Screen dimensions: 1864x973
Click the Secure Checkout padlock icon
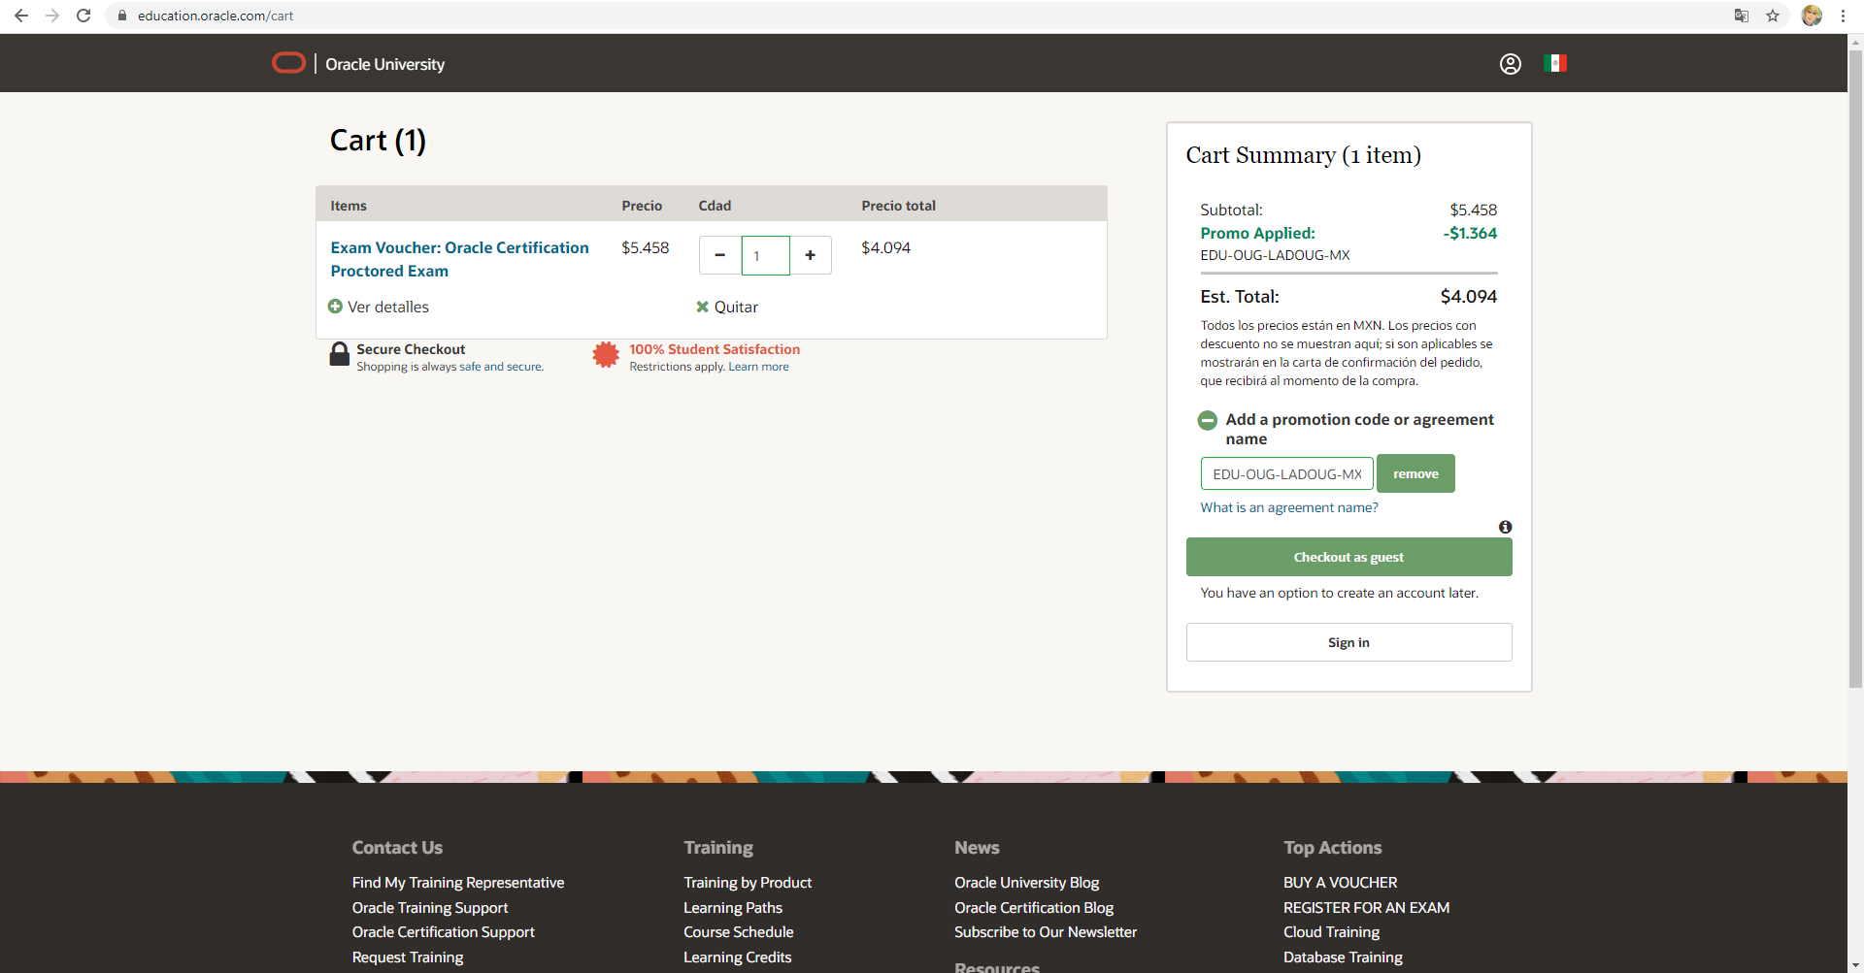339,354
